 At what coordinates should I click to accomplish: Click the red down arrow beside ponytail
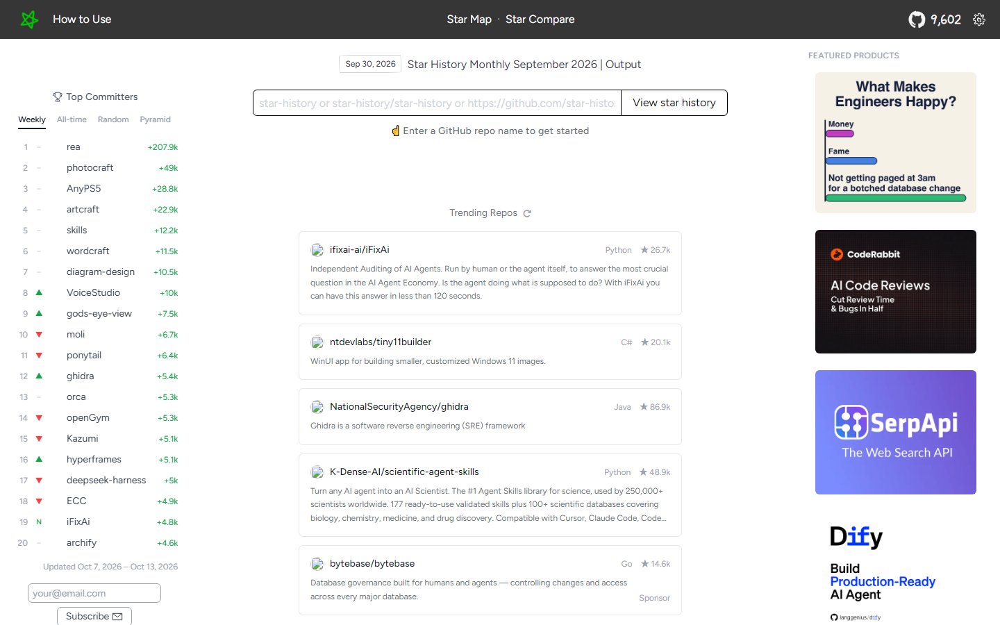click(39, 356)
